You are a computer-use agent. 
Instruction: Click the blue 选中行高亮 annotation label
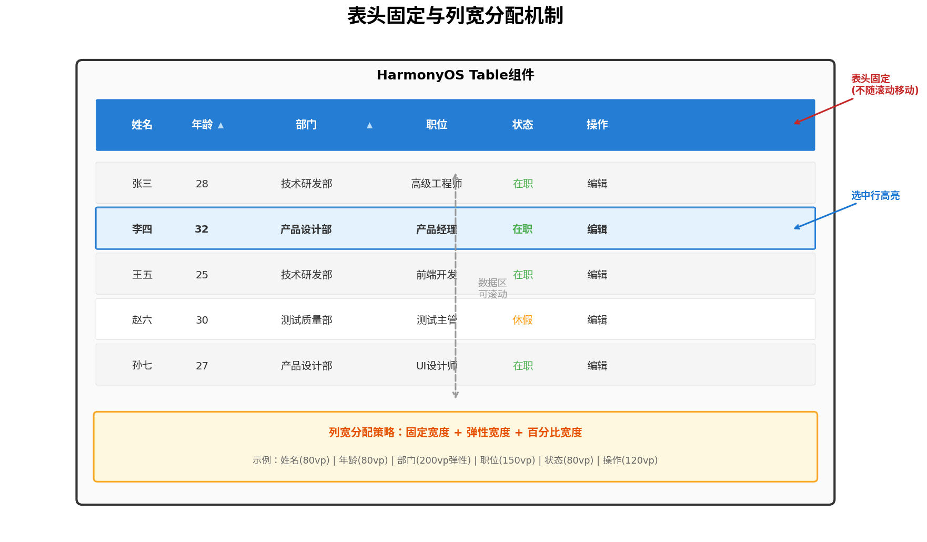pyautogui.click(x=875, y=196)
